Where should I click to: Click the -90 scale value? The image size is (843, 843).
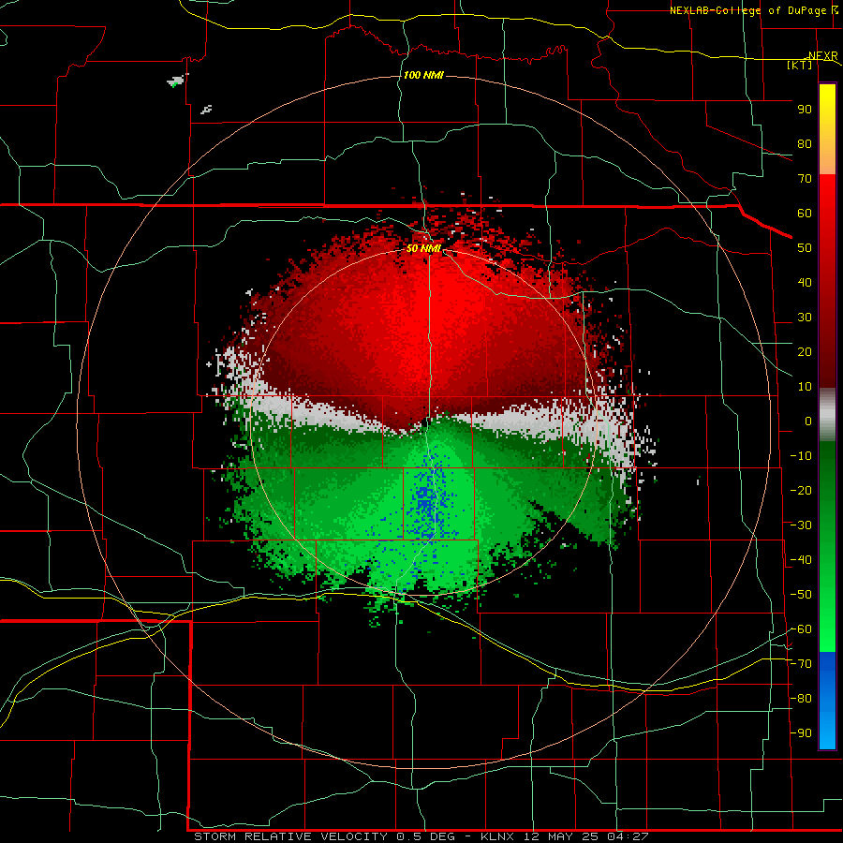click(x=801, y=733)
